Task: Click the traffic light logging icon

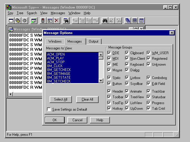Action: point(42,21)
